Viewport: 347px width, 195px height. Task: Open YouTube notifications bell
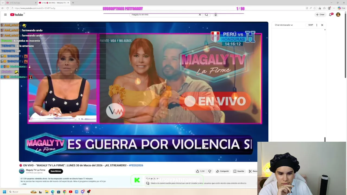pyautogui.click(x=330, y=15)
